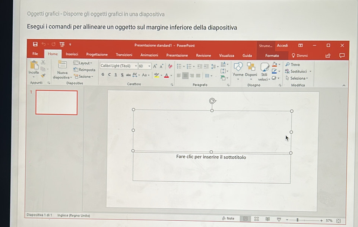358x227 pixels.
Task: Click the clear formatting eraser icon
Action: click(x=171, y=66)
